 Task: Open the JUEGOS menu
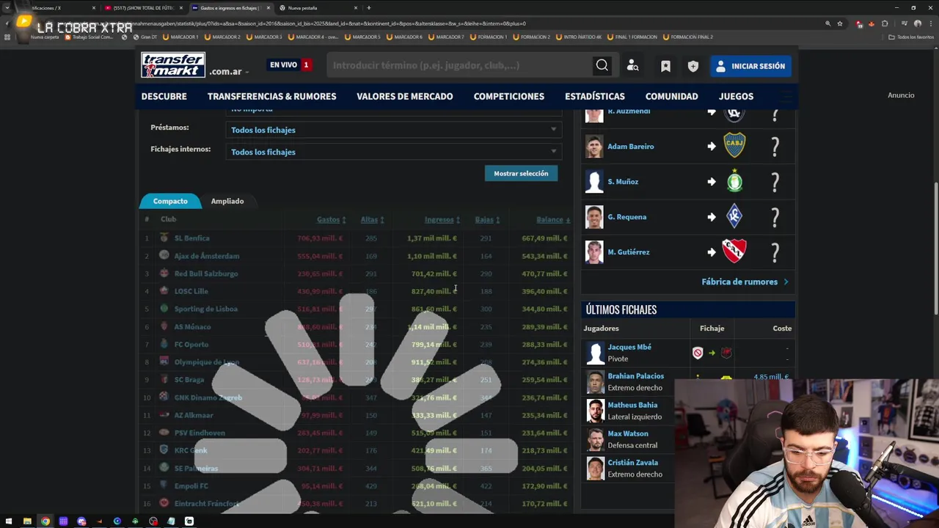[736, 96]
